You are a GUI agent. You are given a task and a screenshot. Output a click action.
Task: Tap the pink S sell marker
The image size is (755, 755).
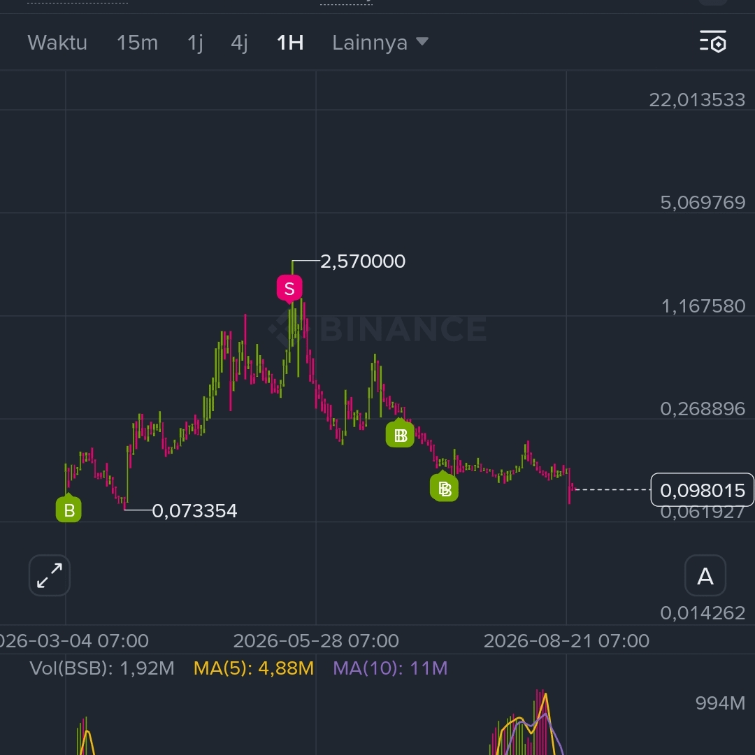coord(289,289)
